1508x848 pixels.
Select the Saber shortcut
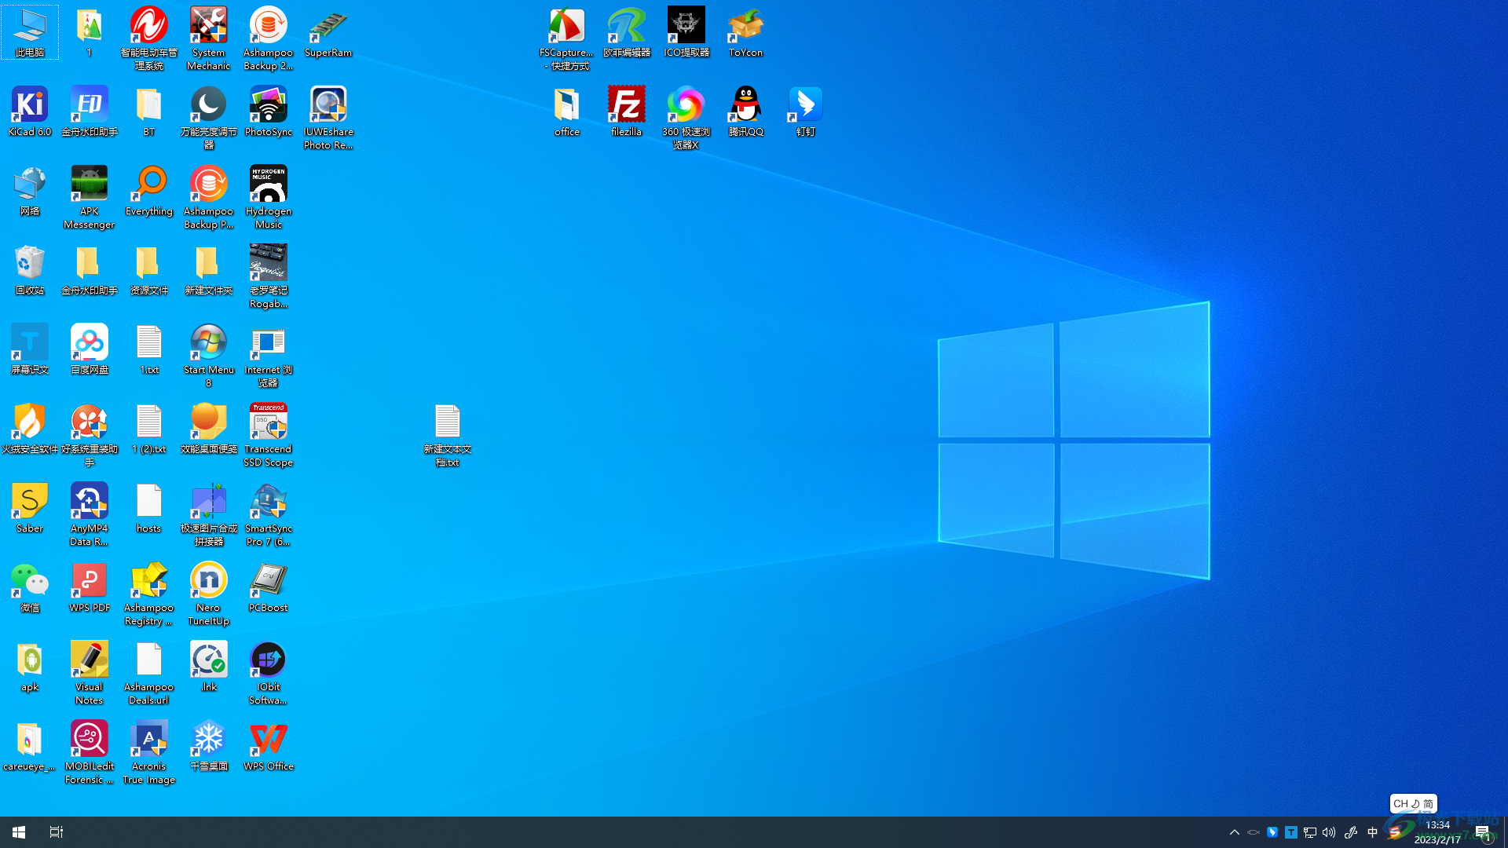30,508
